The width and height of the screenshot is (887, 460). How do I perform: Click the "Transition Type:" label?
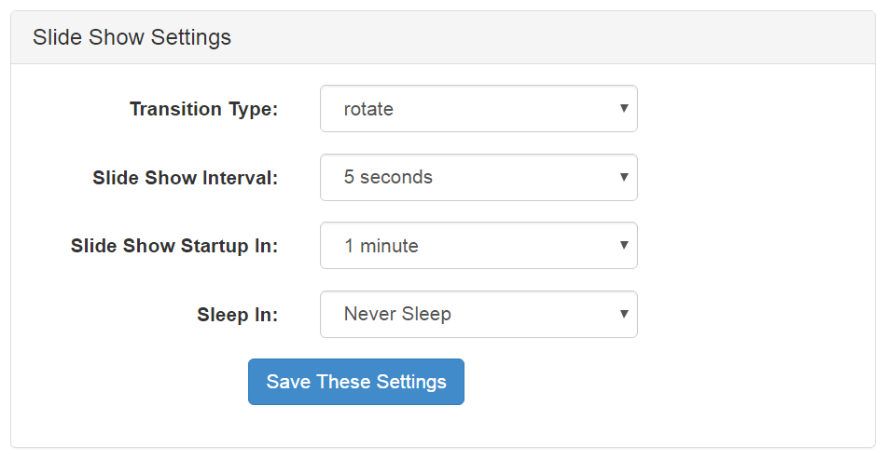[x=203, y=109]
